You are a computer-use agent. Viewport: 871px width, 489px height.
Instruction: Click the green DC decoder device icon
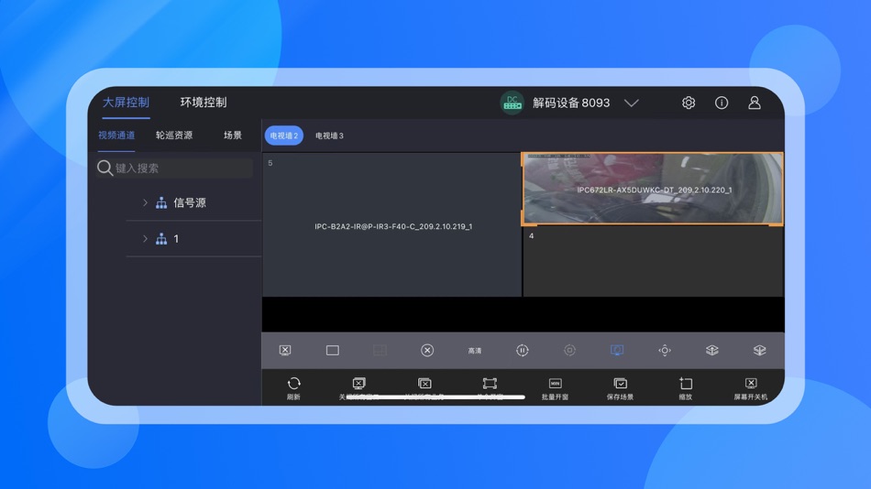point(513,103)
